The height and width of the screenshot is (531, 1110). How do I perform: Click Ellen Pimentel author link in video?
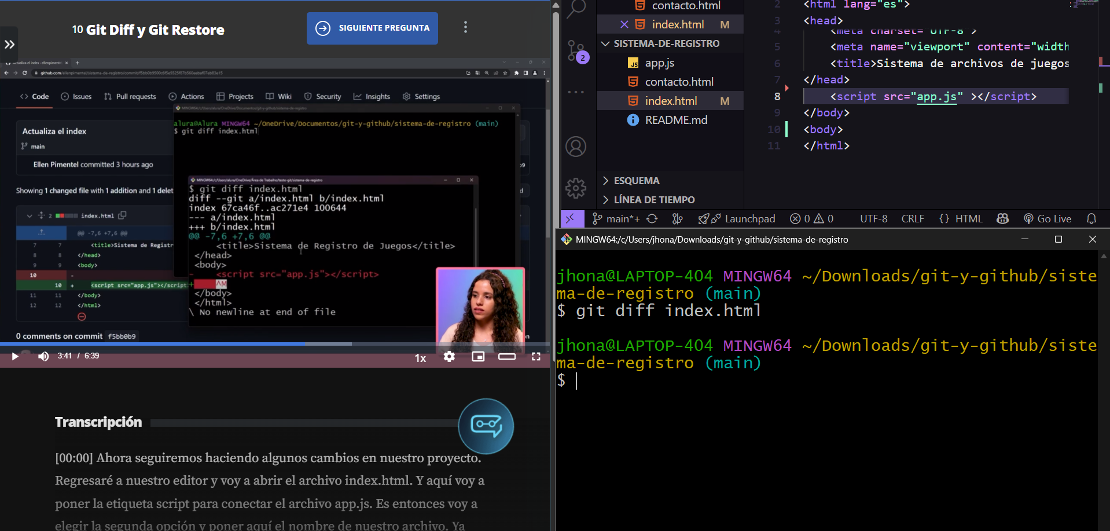point(56,164)
